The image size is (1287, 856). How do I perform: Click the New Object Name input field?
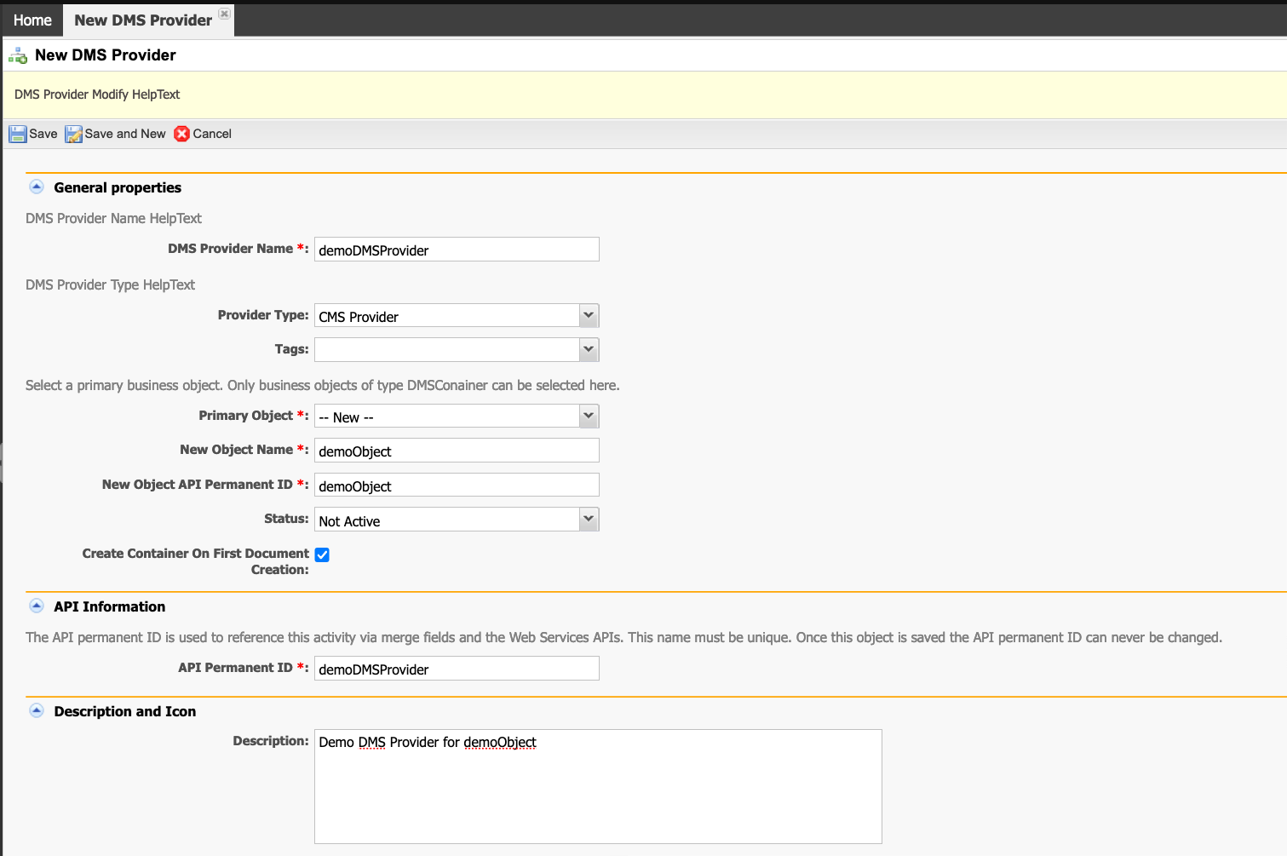(x=457, y=451)
